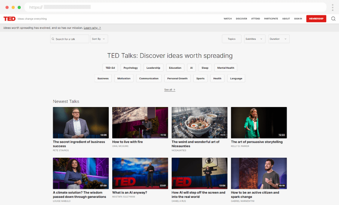This screenshot has height=205, width=339.
Task: Select the TED-Ed topic chip
Action: pyautogui.click(x=110, y=68)
